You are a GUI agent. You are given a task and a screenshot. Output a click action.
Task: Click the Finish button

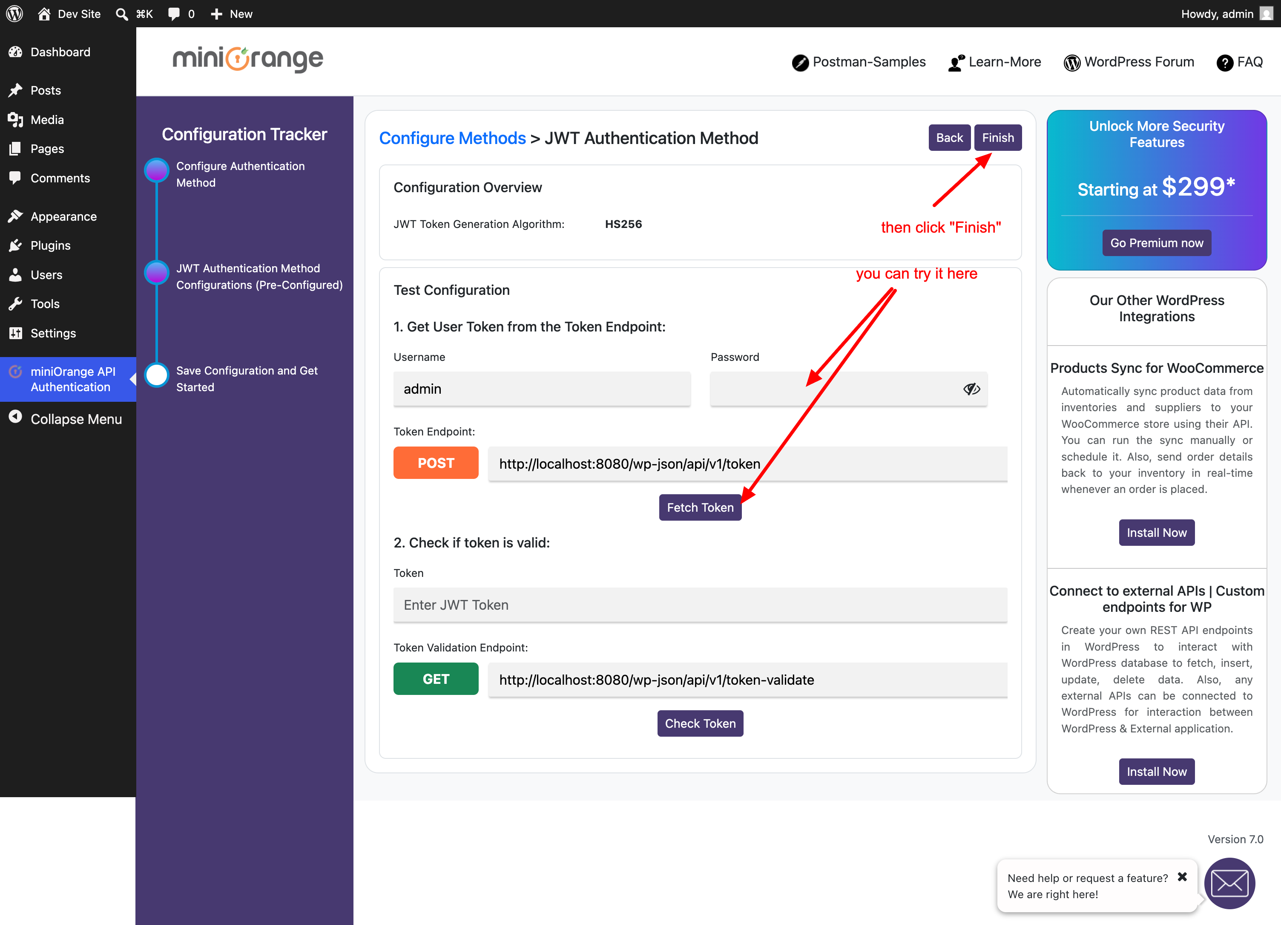[998, 137]
